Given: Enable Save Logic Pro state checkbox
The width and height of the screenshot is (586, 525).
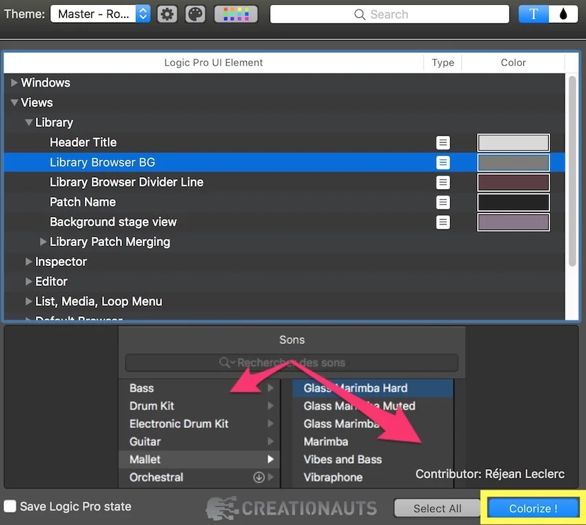Looking at the screenshot, I should pos(10,506).
